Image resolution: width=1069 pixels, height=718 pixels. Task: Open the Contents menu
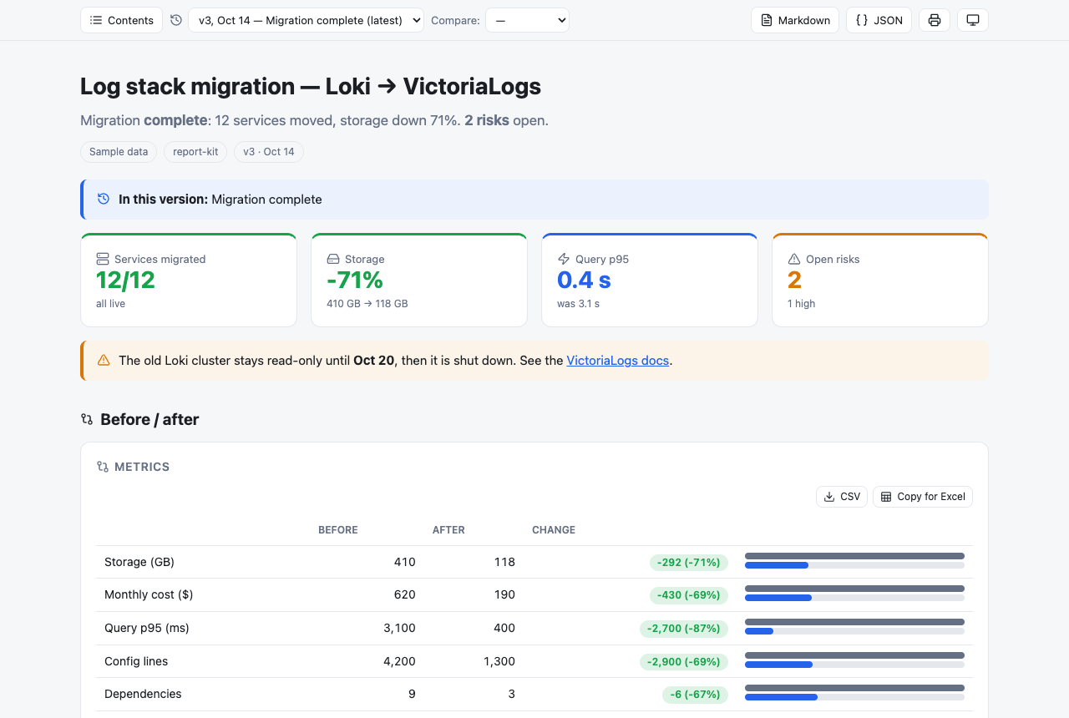click(x=121, y=20)
